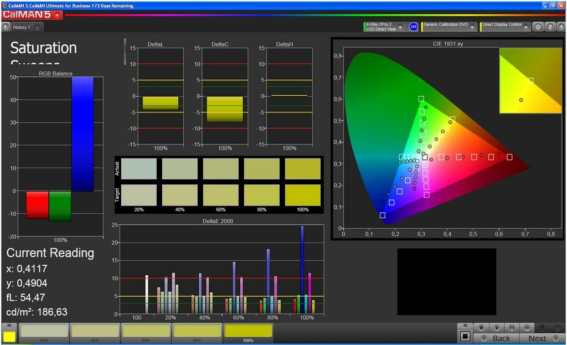Toggle the left panel arrow beside History
Screen dimensions: 567x345
coord(6,27)
